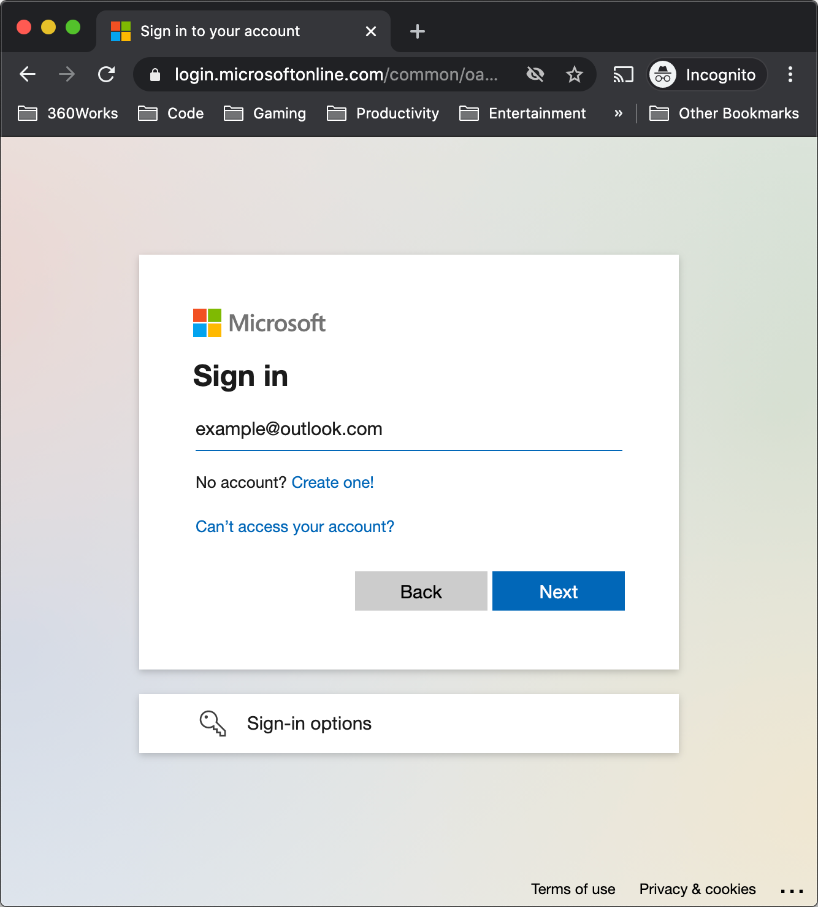Click the third-party cookies blocked eye icon
Viewport: 818px width, 907px height.
535,74
